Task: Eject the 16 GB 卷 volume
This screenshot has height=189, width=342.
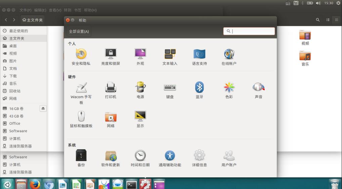Action: [43, 108]
